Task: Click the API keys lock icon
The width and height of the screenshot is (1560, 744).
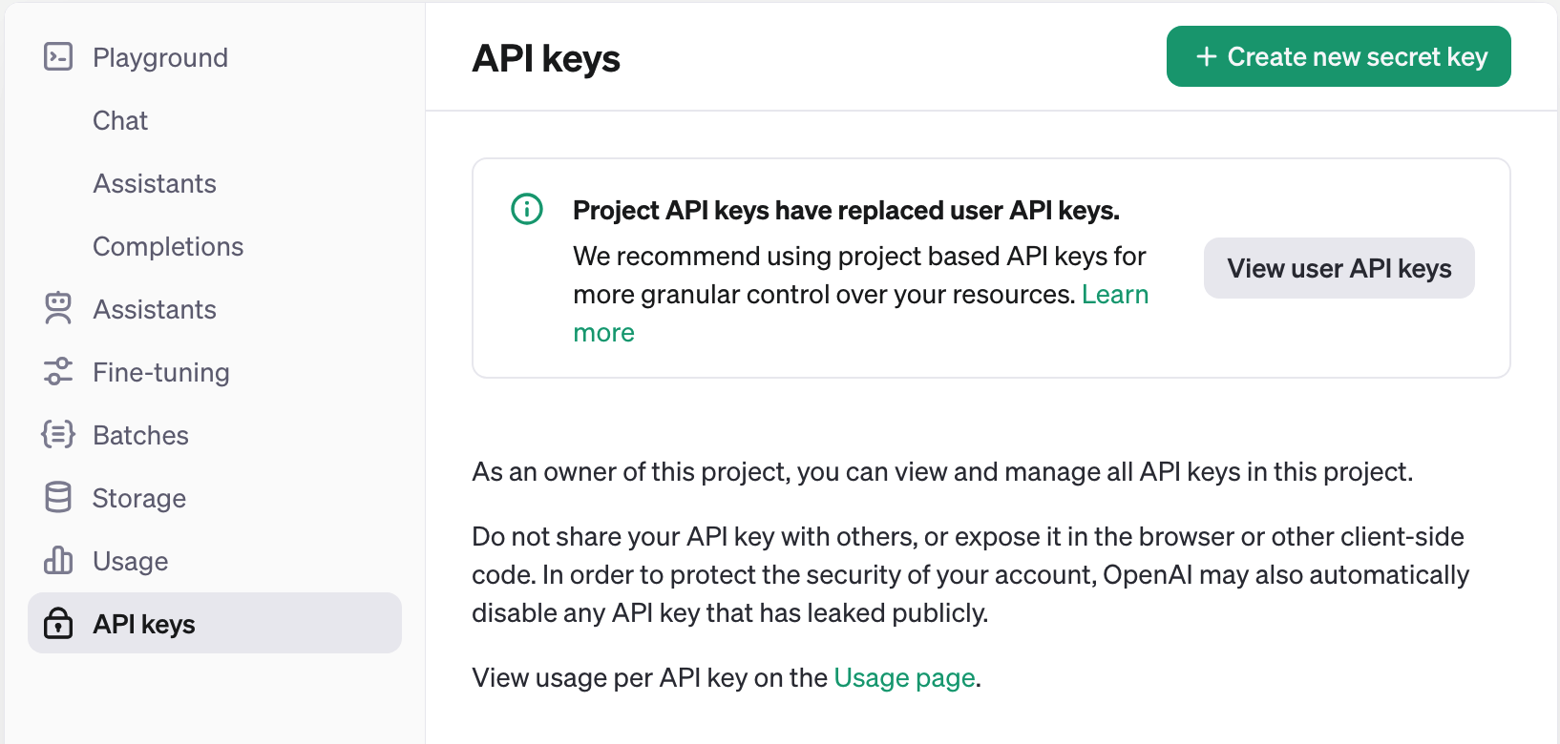Action: [58, 624]
